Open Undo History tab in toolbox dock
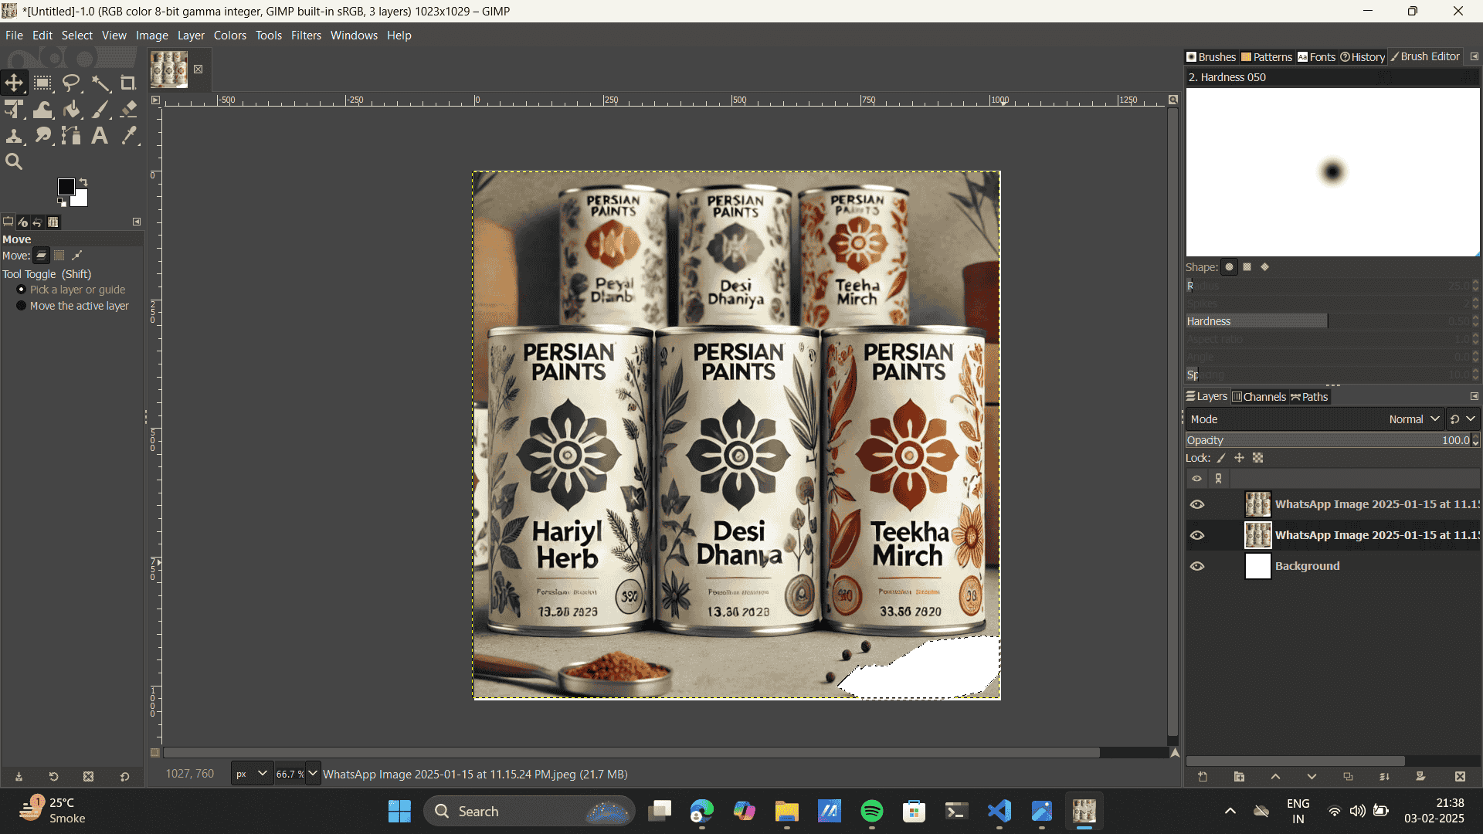1483x834 pixels. tap(37, 222)
